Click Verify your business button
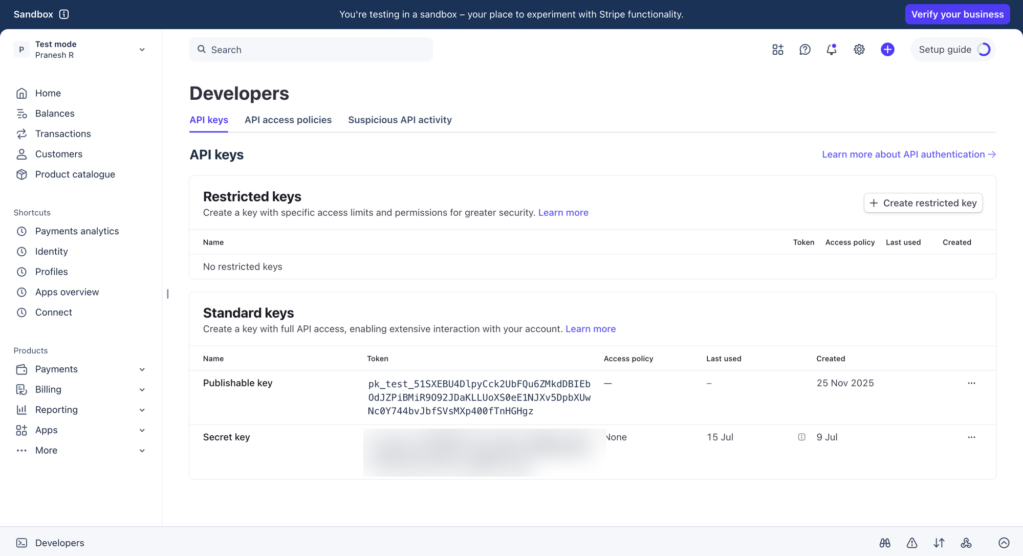The image size is (1023, 556). pyautogui.click(x=957, y=14)
